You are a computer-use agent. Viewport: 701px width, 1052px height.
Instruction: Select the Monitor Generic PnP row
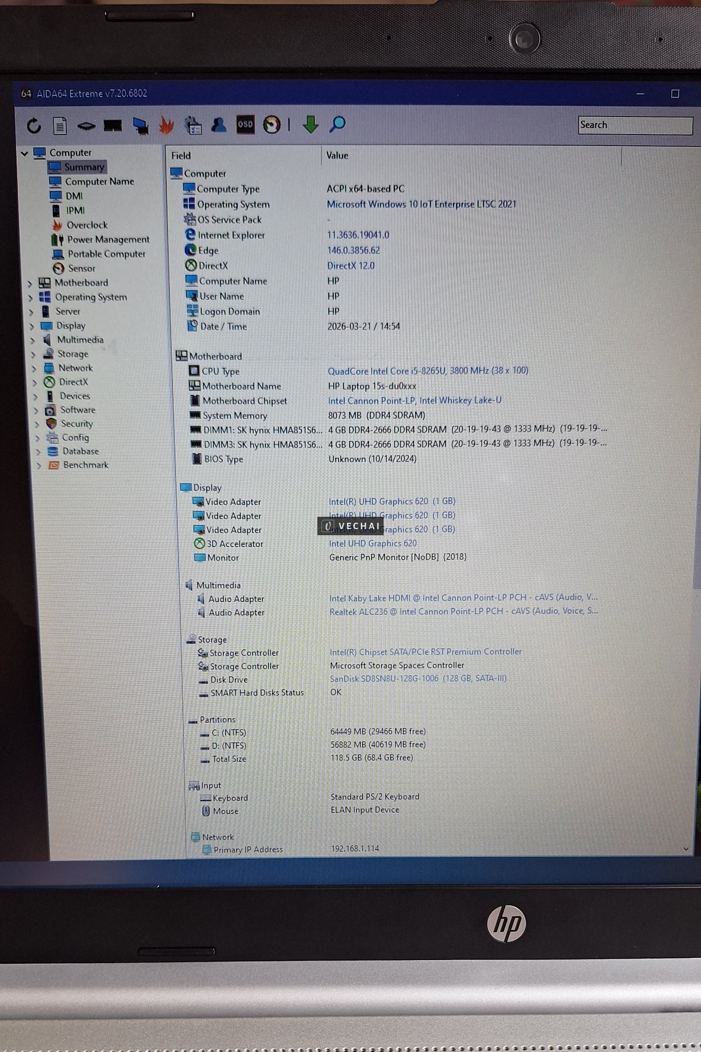click(330, 557)
